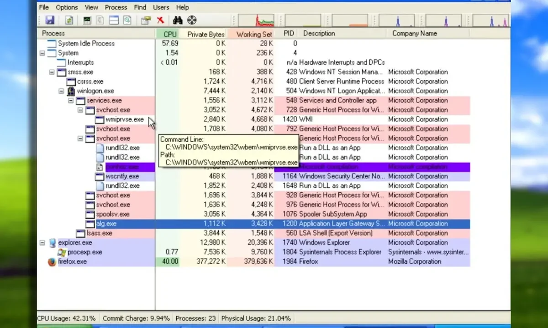Open Properties using the toolbar icon
Viewport: 548px width, 328px height.
[x=146, y=20]
